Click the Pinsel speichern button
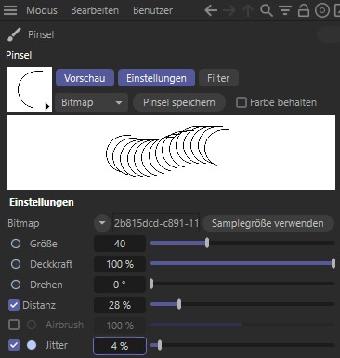This screenshot has height=358, width=340. tap(179, 102)
